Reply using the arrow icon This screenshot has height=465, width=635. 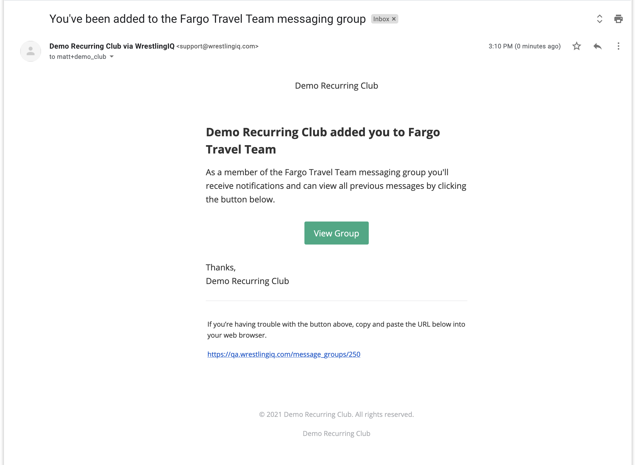coord(597,46)
